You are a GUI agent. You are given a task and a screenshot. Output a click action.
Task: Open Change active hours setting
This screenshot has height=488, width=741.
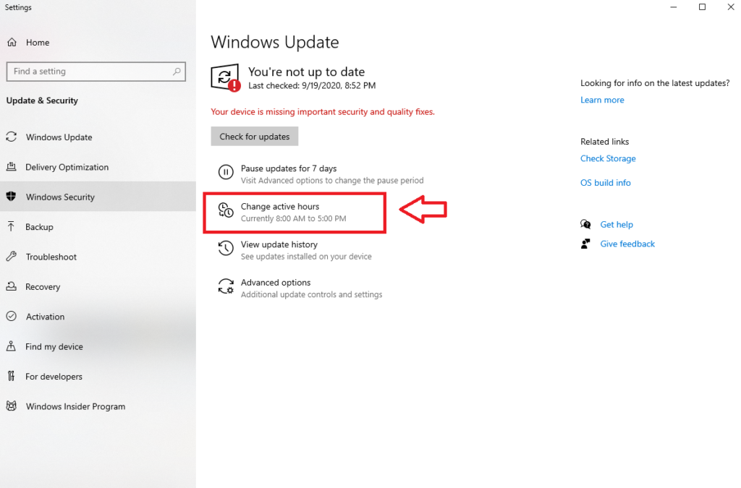[295, 213]
